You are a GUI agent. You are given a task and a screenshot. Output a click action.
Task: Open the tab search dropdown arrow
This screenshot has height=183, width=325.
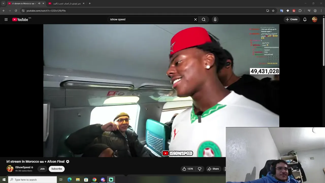(x=3, y=3)
